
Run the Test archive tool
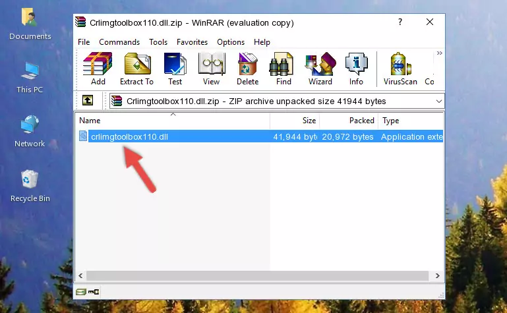(x=175, y=69)
